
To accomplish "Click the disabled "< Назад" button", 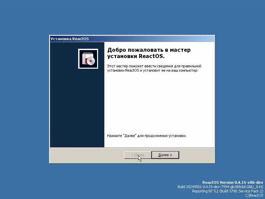I will [138, 155].
